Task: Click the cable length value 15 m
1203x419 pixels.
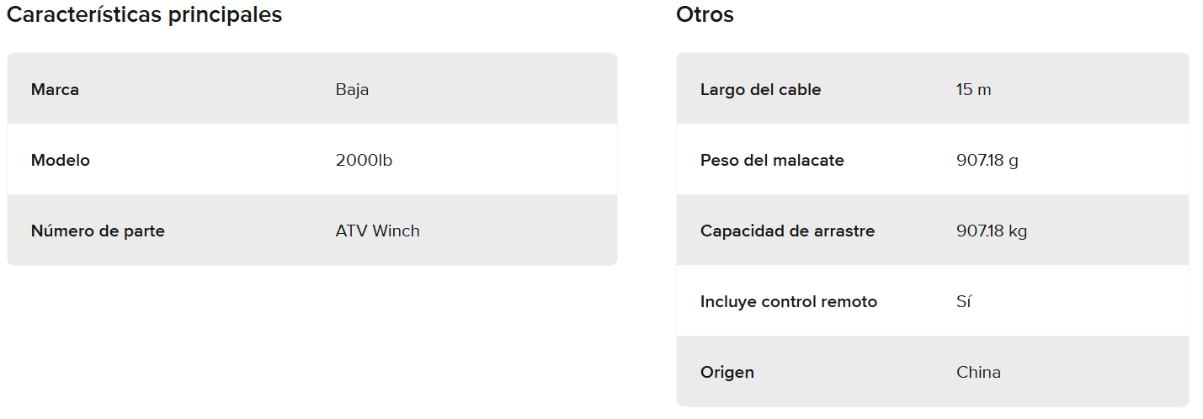Action: [x=973, y=89]
